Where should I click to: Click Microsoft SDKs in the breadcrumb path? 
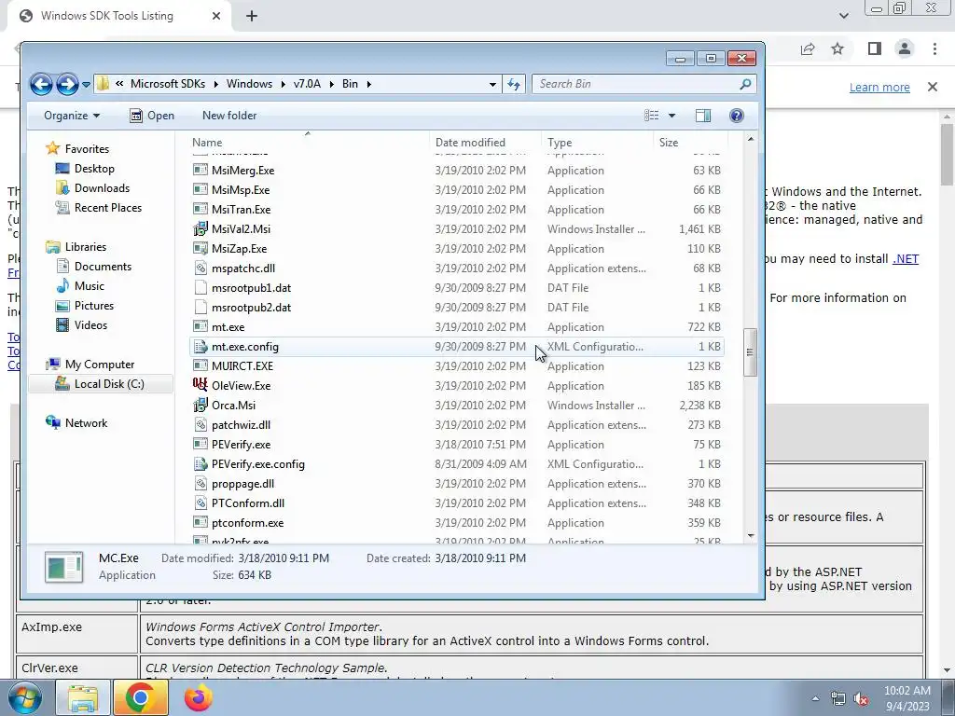[168, 84]
